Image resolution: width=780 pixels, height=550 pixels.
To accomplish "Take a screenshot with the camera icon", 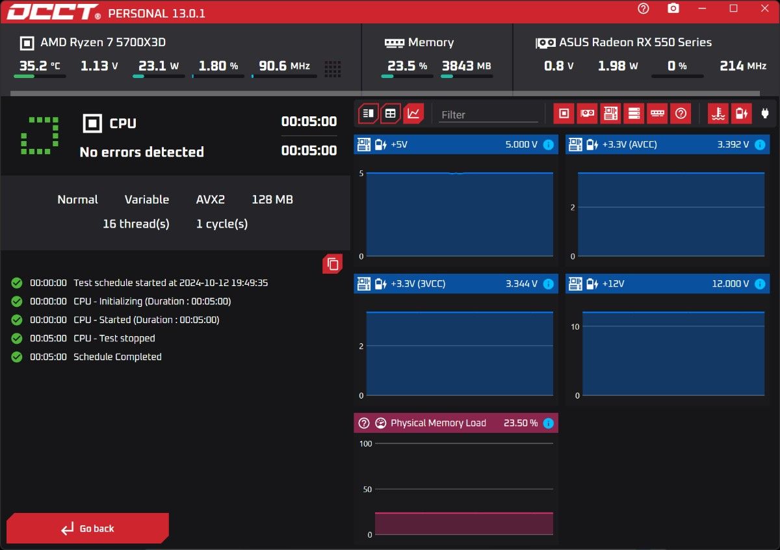I will [673, 8].
